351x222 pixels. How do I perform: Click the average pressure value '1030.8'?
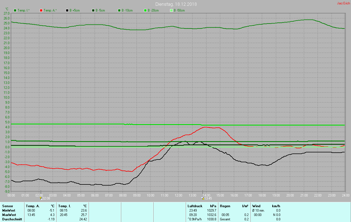tap(212, 219)
